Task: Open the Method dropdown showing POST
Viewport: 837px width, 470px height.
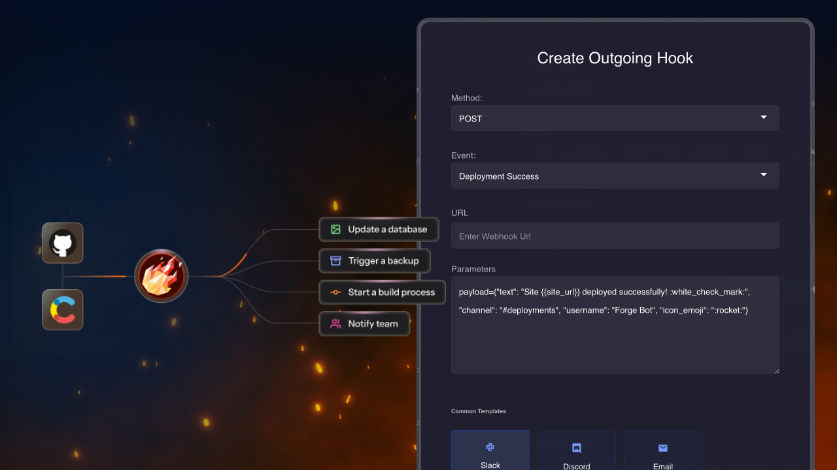Action: [615, 118]
